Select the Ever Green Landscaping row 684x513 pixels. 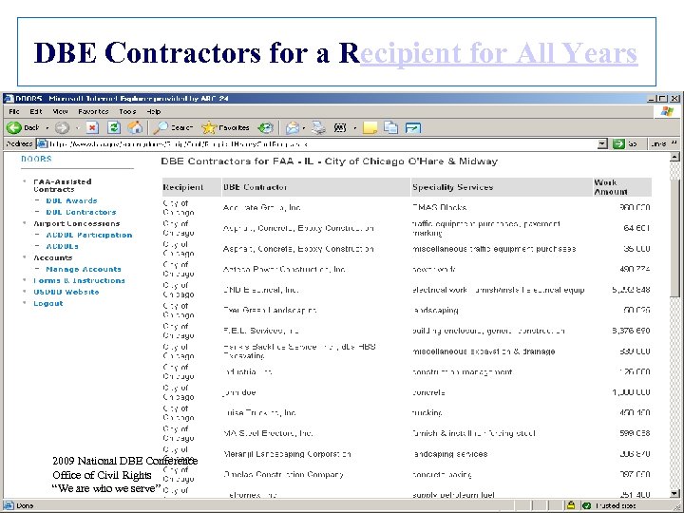[x=407, y=310]
